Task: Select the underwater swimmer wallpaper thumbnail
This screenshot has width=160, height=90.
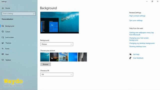Action: click(45, 57)
